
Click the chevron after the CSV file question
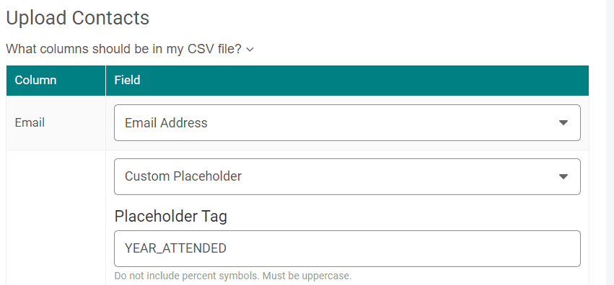250,50
